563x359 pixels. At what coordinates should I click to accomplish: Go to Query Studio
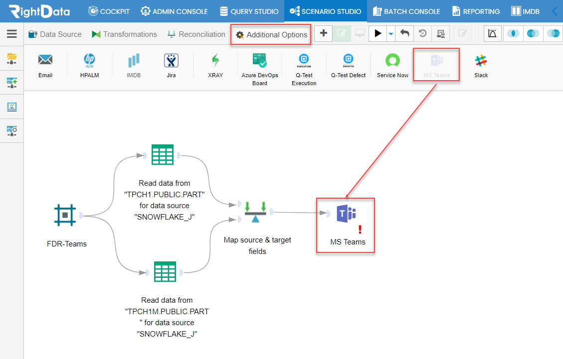[249, 11]
